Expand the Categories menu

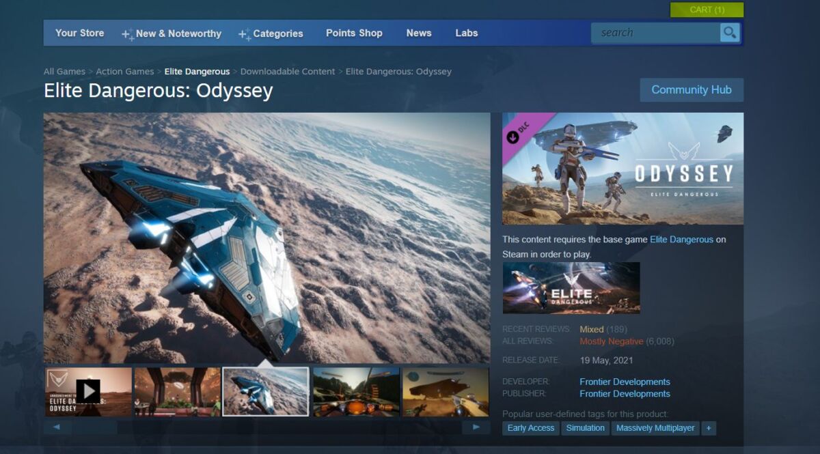pyautogui.click(x=271, y=33)
